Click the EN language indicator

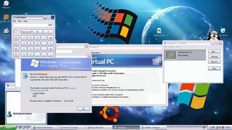pos(204,127)
